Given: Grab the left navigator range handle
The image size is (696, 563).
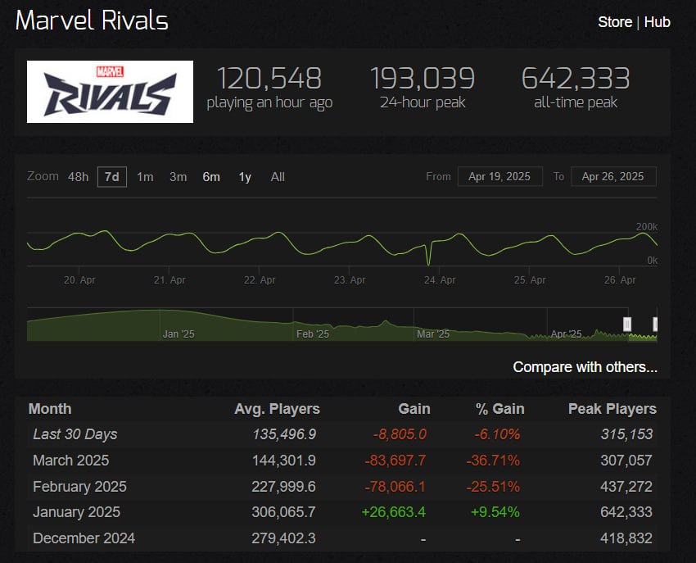Looking at the screenshot, I should click(627, 325).
